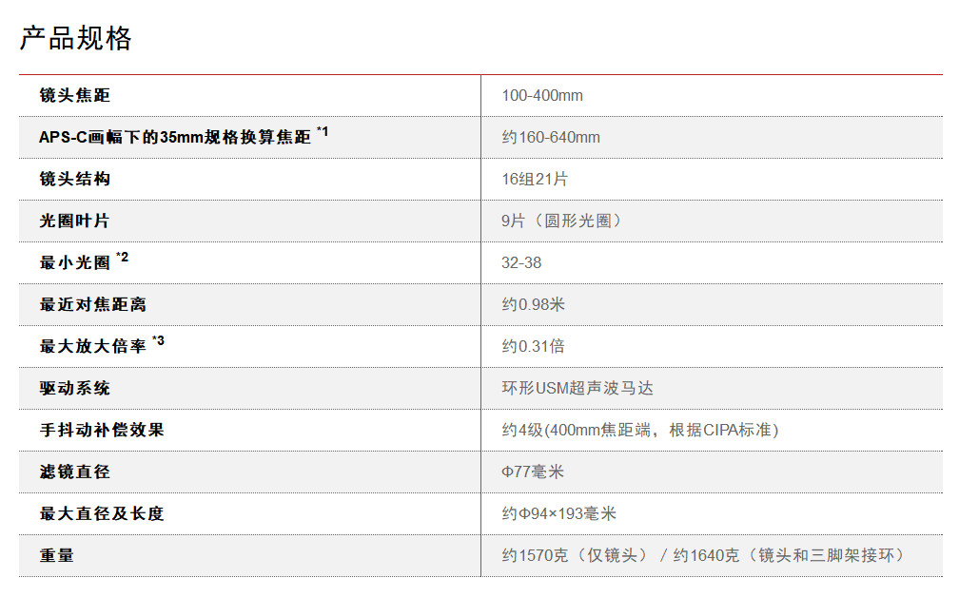Select the 镜头结构 label
Viewport: 959px width, 597px height.
pyautogui.click(x=74, y=179)
